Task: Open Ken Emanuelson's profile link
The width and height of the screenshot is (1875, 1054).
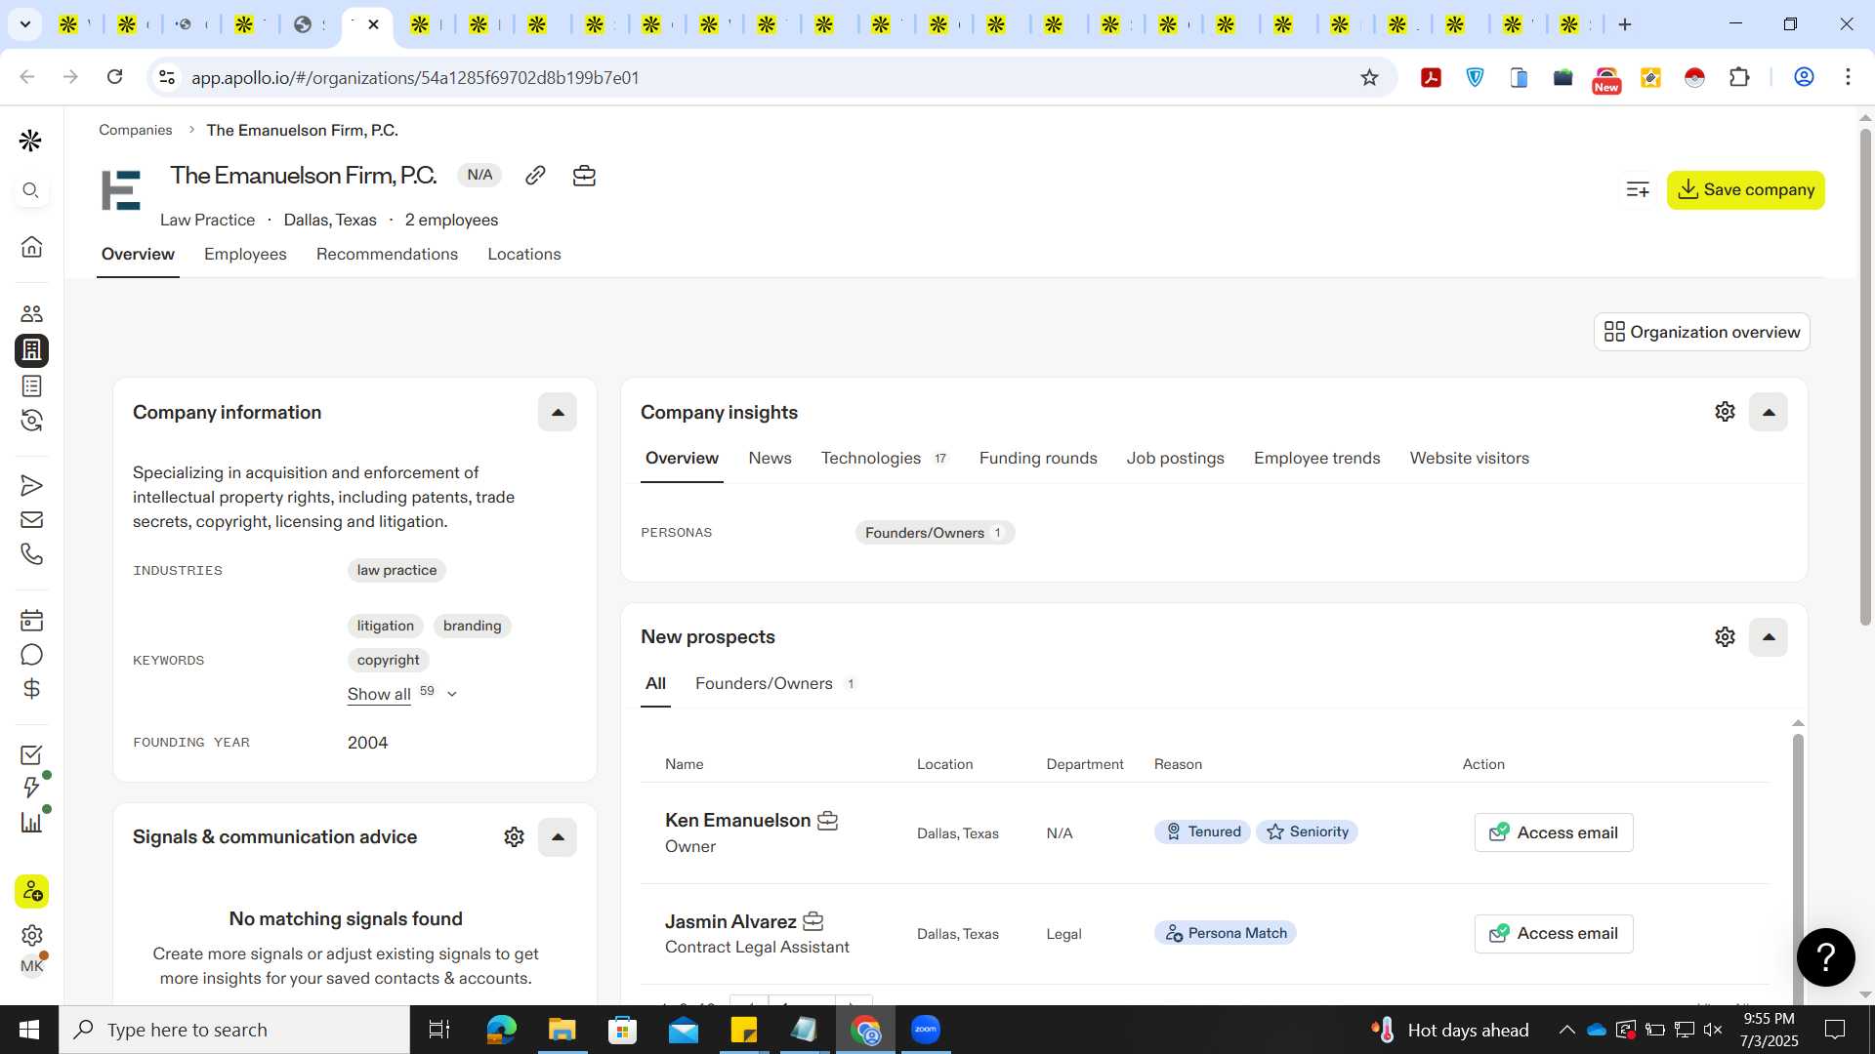Action: [737, 821]
